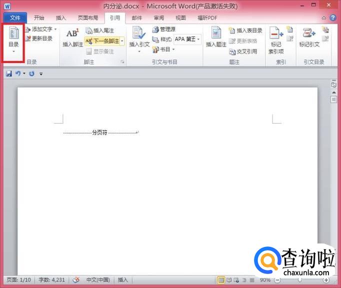The image size is (341, 288).
Task: Click the Word application icon in title bar
Action: (7, 6)
